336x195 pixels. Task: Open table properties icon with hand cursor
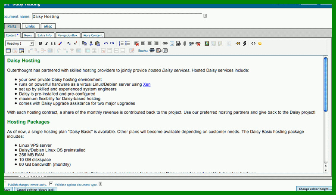(22, 51)
